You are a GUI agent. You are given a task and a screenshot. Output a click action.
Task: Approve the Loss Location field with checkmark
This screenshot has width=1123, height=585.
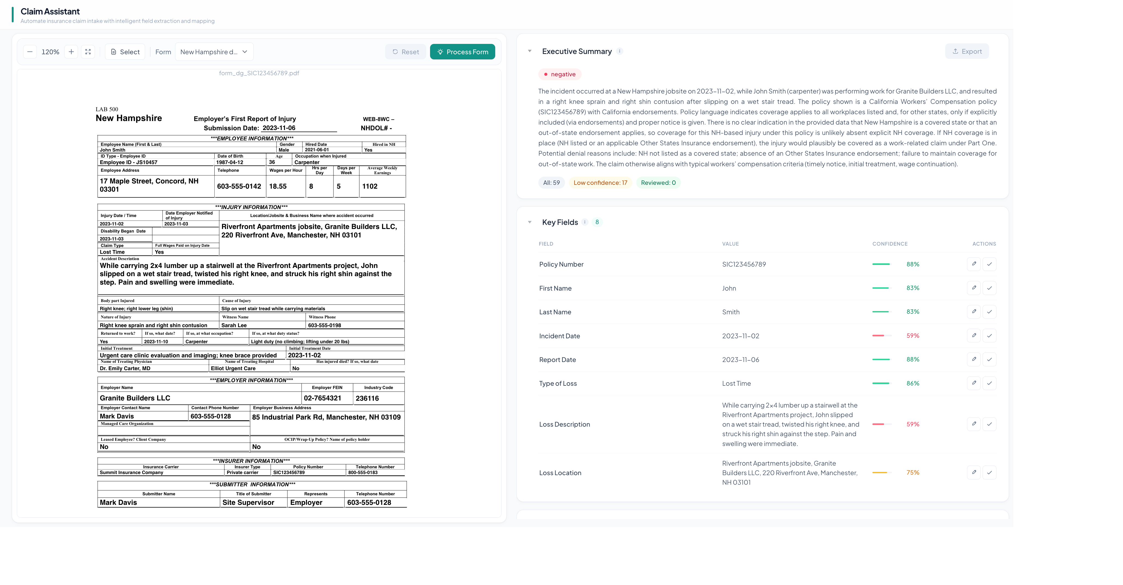click(x=989, y=472)
